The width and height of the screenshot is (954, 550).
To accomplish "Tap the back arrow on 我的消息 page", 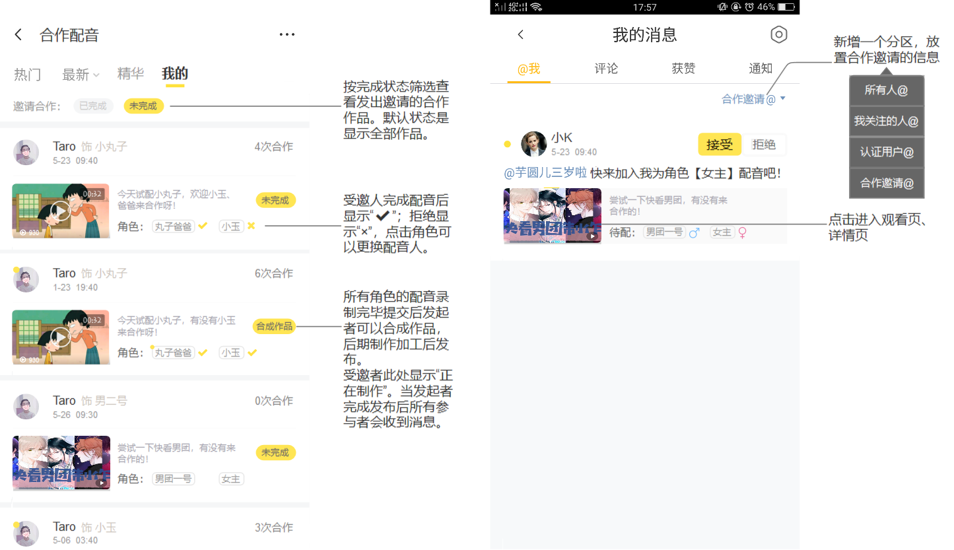I will [521, 34].
